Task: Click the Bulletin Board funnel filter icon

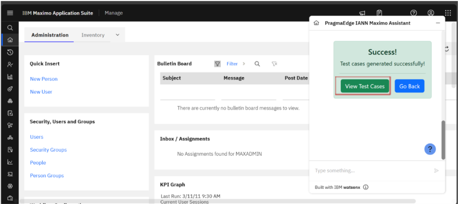Action: pos(217,64)
